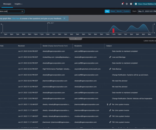Open the Start date field
Image resolution: width=156 pixels, height=130 pixels.
[147, 11]
